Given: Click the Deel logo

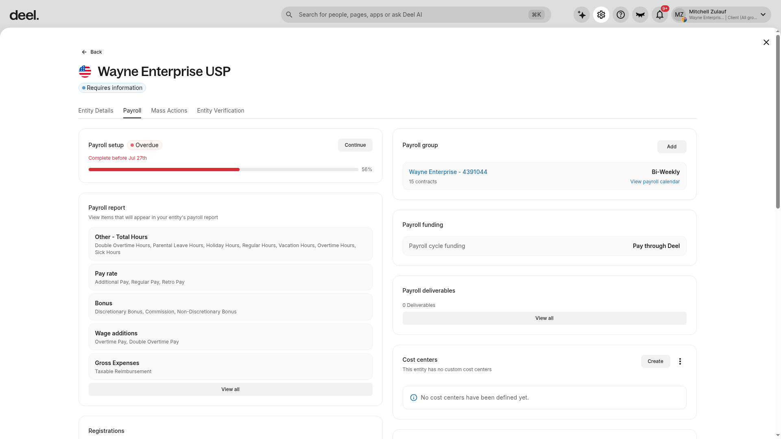Looking at the screenshot, I should pos(24,15).
